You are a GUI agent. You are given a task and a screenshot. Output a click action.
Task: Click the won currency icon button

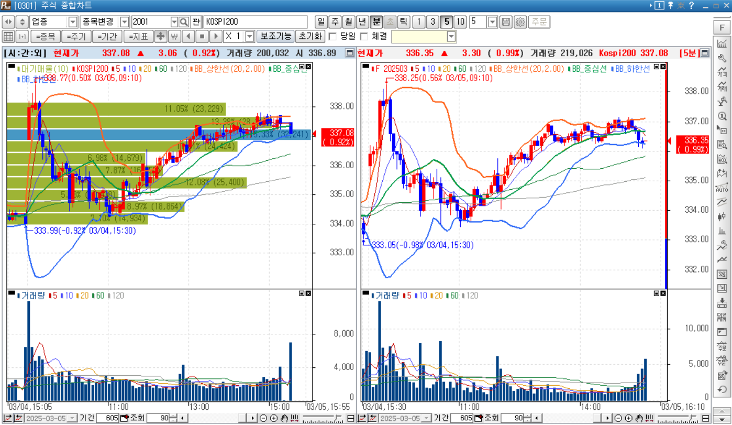[174, 37]
